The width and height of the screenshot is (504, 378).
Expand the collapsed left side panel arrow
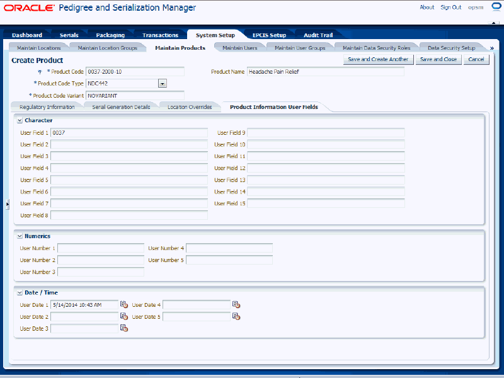(8, 204)
